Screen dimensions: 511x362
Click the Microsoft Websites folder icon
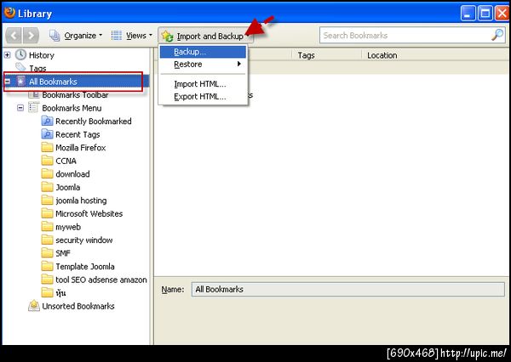click(47, 213)
